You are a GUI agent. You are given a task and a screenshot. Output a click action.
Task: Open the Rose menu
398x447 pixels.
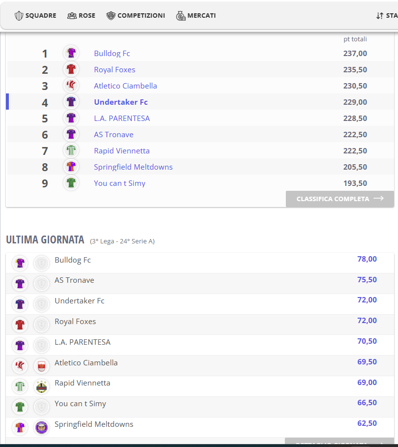pyautogui.click(x=81, y=15)
